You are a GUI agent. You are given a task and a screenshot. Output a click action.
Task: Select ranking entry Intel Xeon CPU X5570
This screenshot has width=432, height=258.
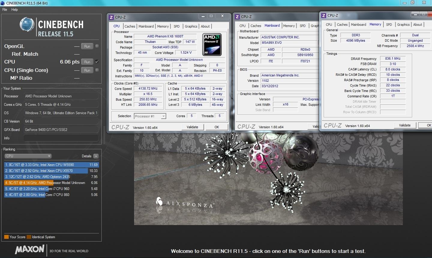51,171
